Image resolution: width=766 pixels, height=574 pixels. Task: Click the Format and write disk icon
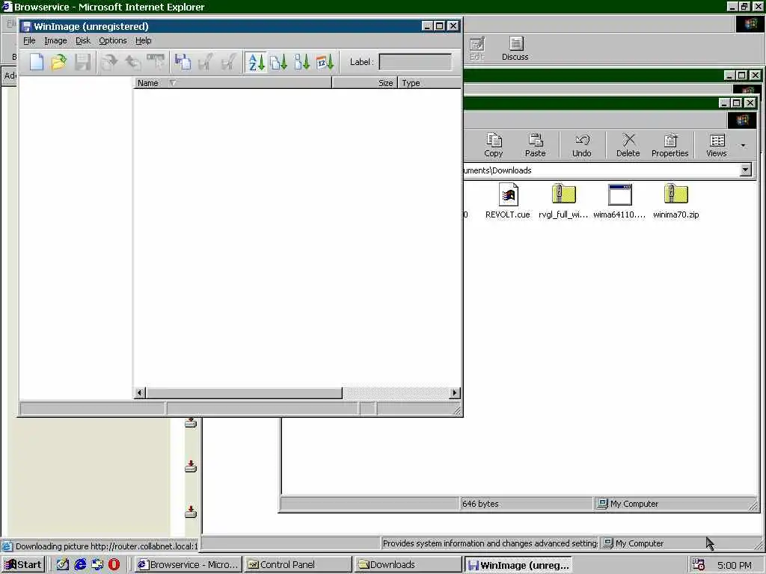point(156,62)
